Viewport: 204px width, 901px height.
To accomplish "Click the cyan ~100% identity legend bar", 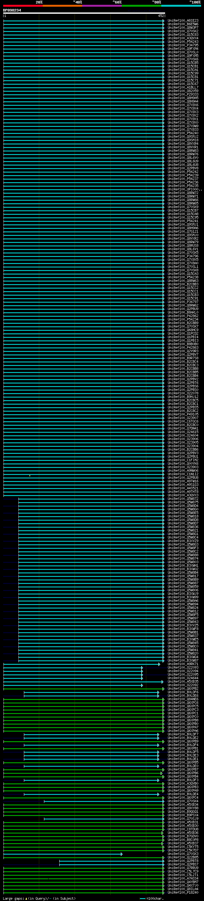I will [x=181, y=6].
